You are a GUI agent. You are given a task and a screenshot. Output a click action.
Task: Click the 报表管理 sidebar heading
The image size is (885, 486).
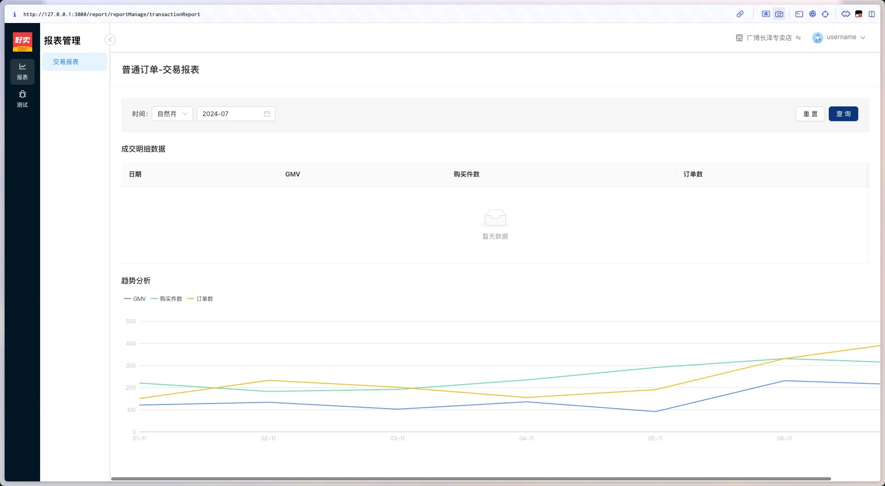coord(62,41)
